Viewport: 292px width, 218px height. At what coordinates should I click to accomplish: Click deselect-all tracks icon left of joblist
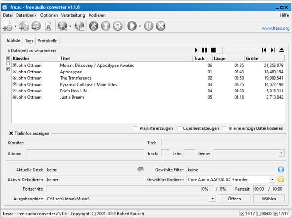[8, 63]
